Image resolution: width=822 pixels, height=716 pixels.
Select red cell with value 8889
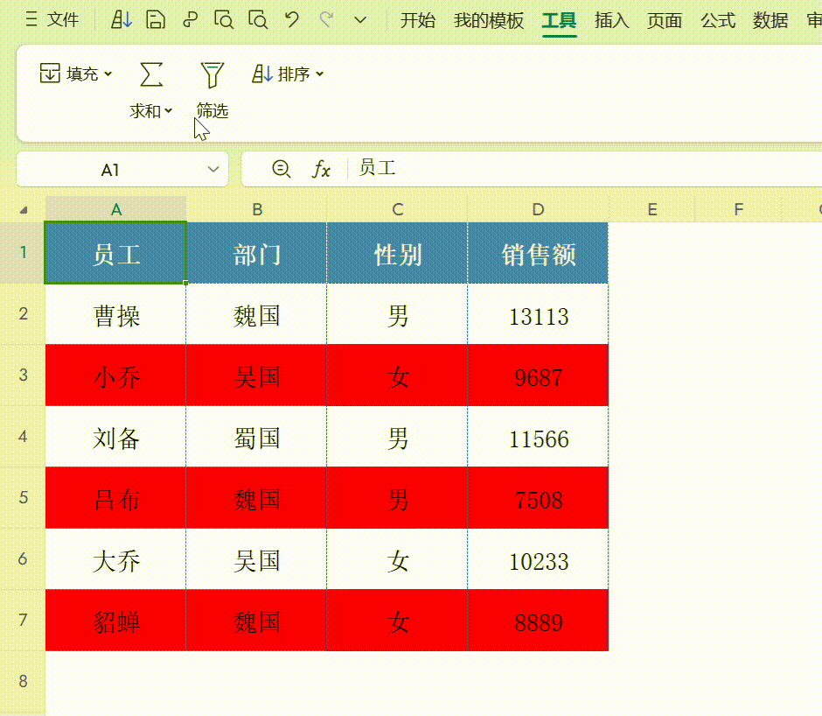click(x=538, y=621)
